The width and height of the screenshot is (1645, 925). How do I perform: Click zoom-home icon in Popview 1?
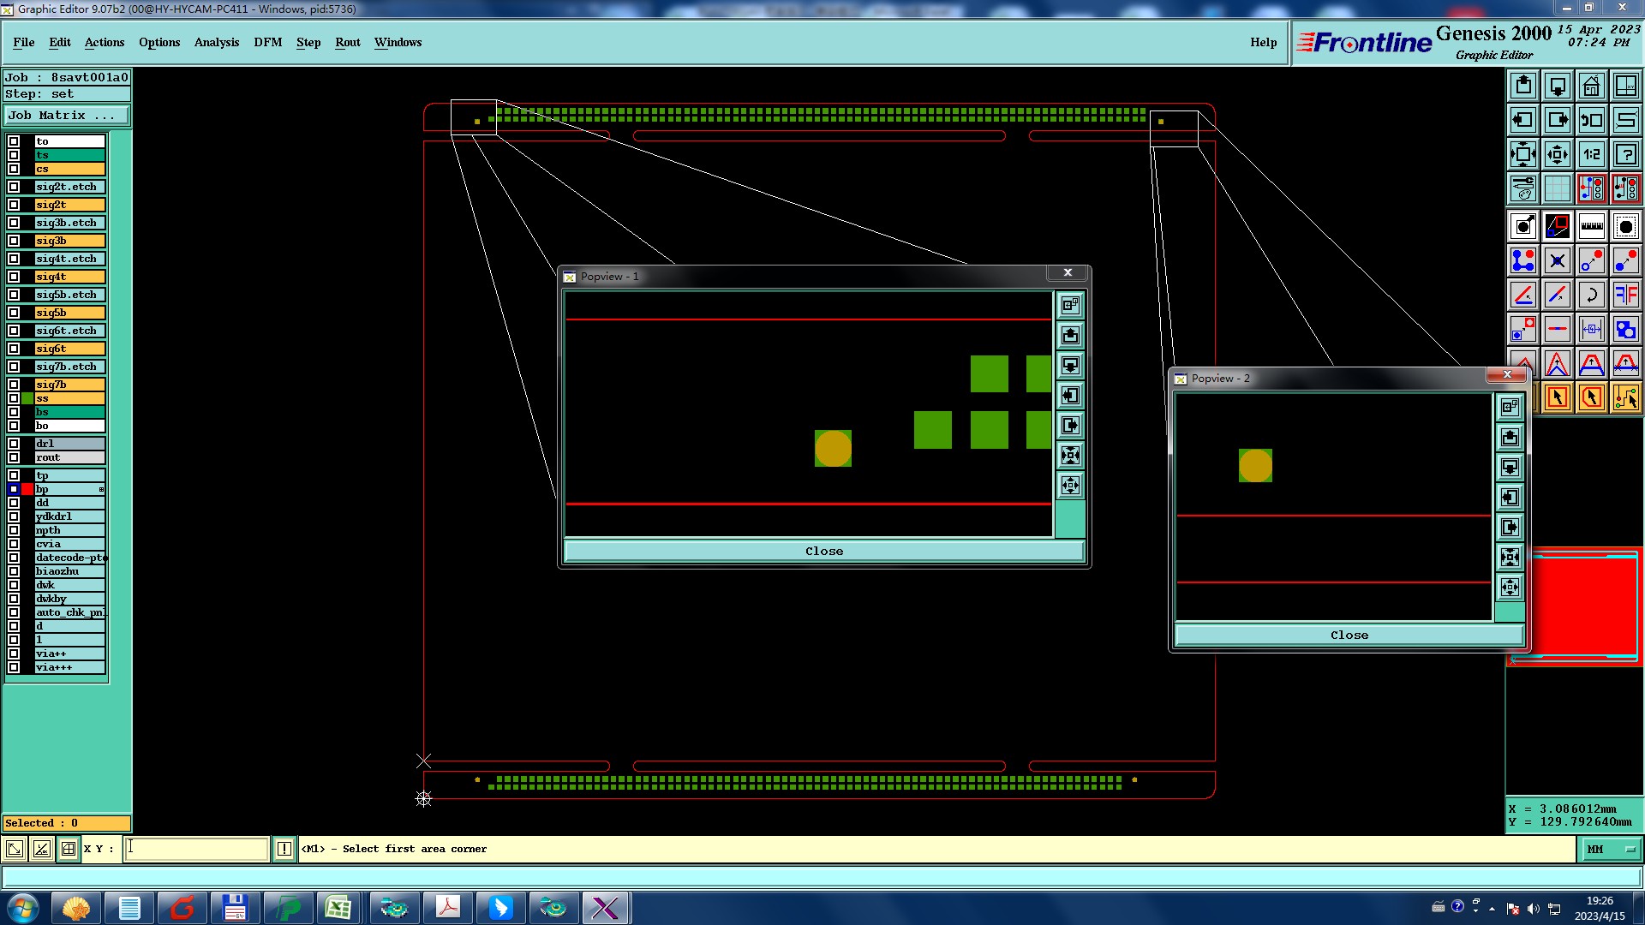click(x=1070, y=305)
